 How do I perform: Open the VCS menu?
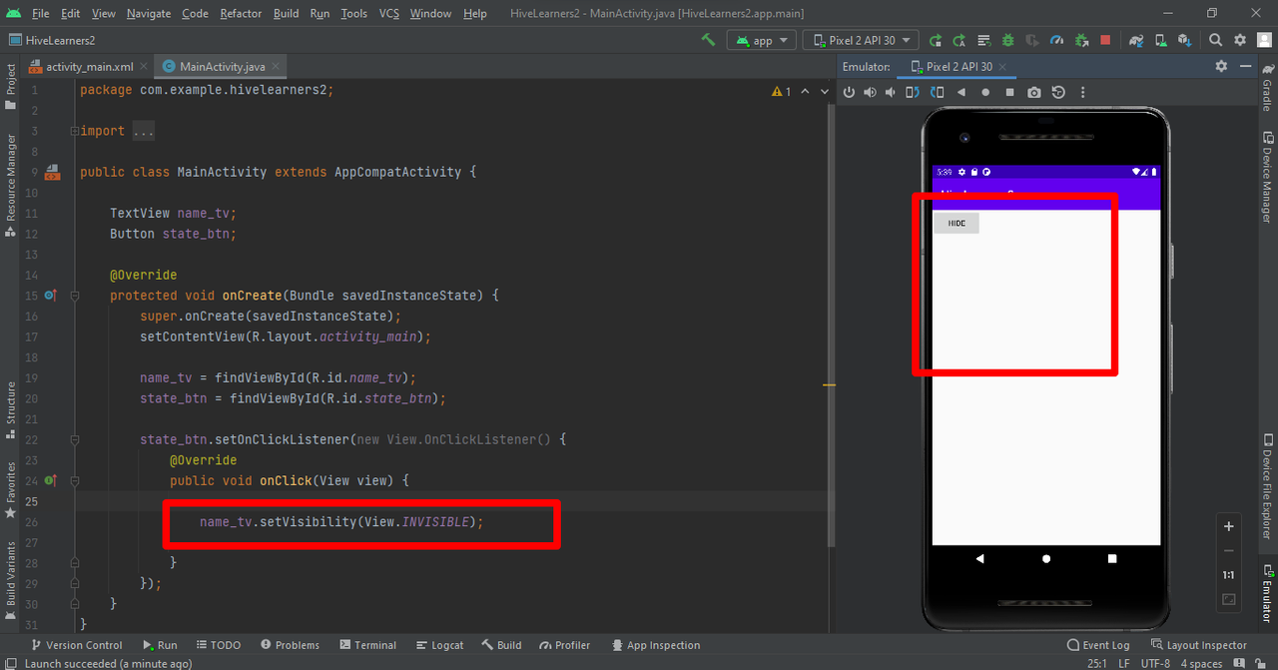389,13
